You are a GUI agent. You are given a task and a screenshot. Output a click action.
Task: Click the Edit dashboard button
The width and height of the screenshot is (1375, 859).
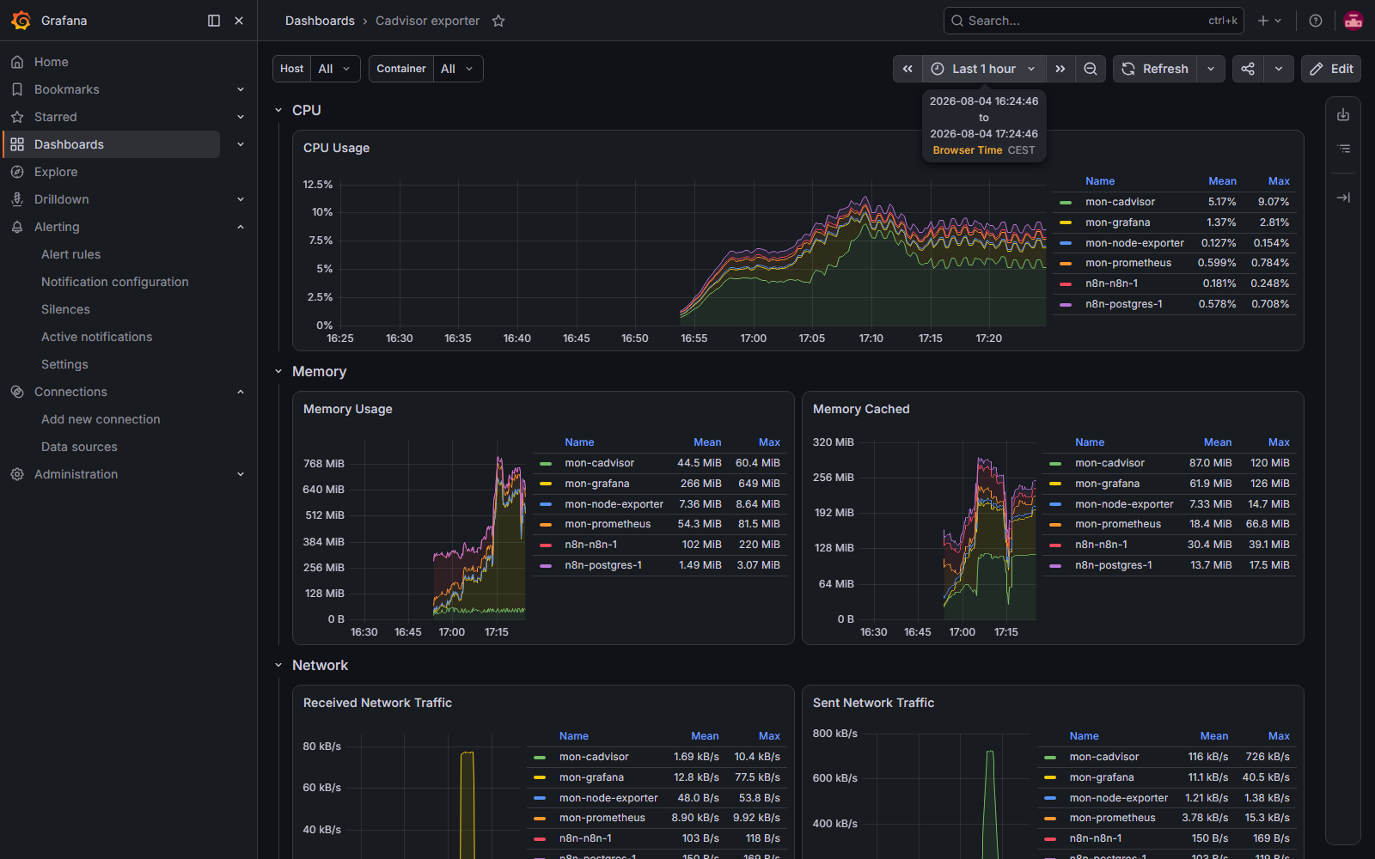click(x=1331, y=69)
